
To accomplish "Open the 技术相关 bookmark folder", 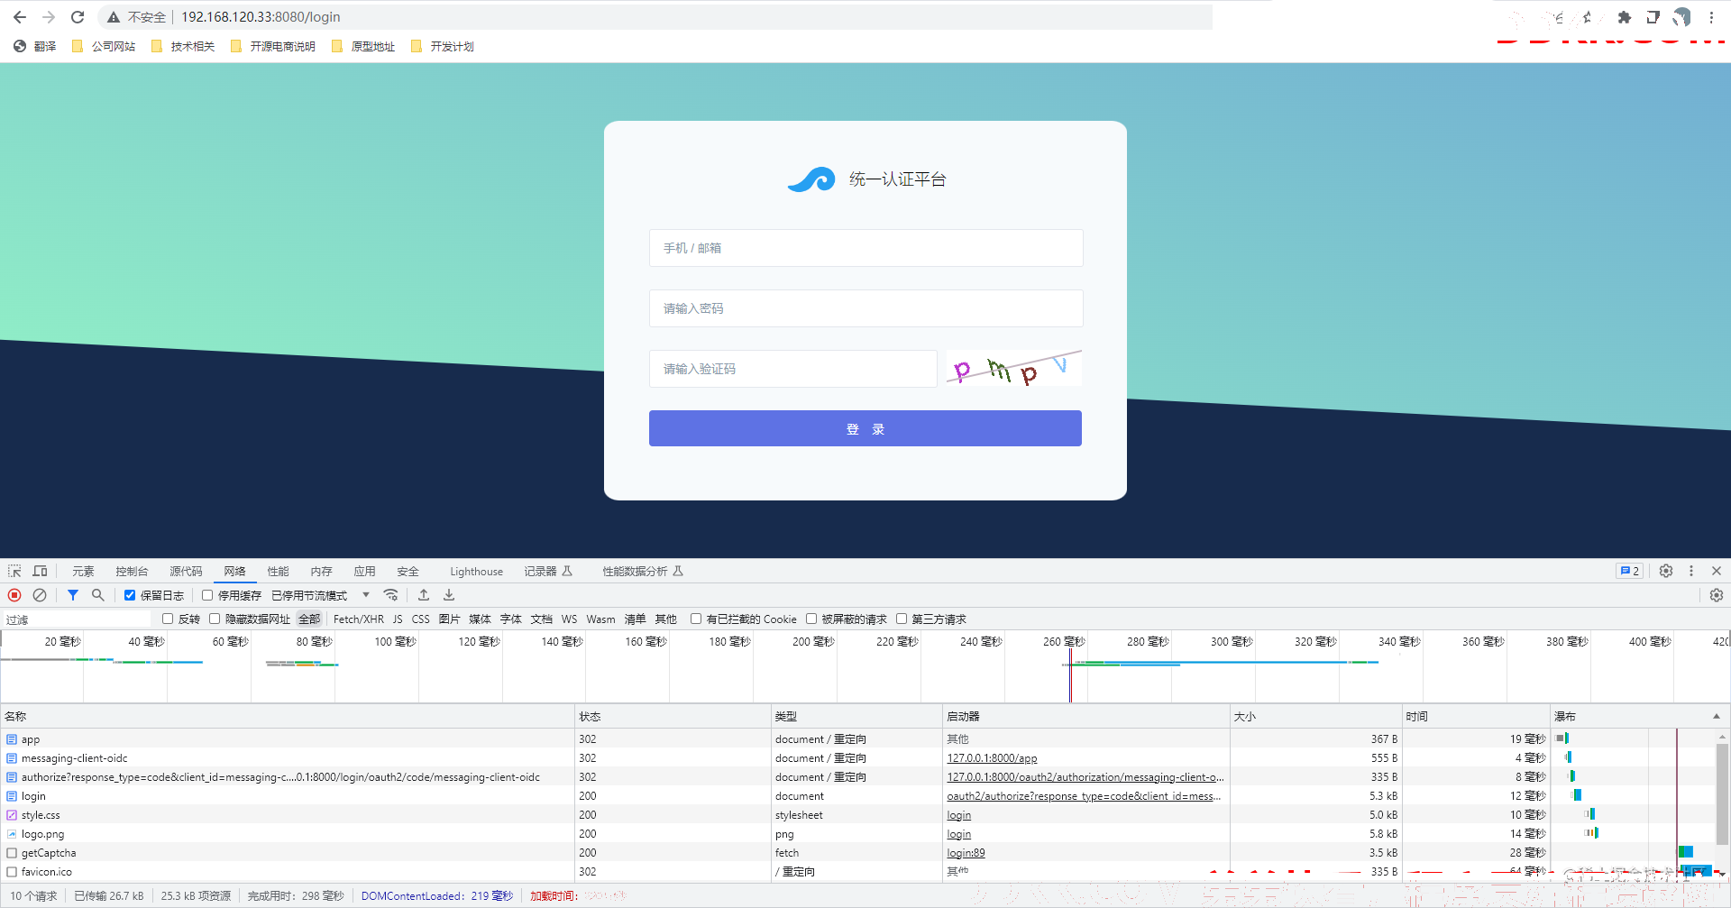I will [x=182, y=46].
